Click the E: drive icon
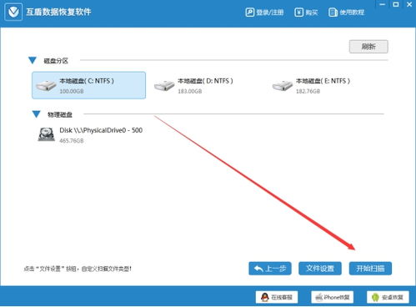The height and width of the screenshot is (307, 416). pyautogui.click(x=283, y=86)
